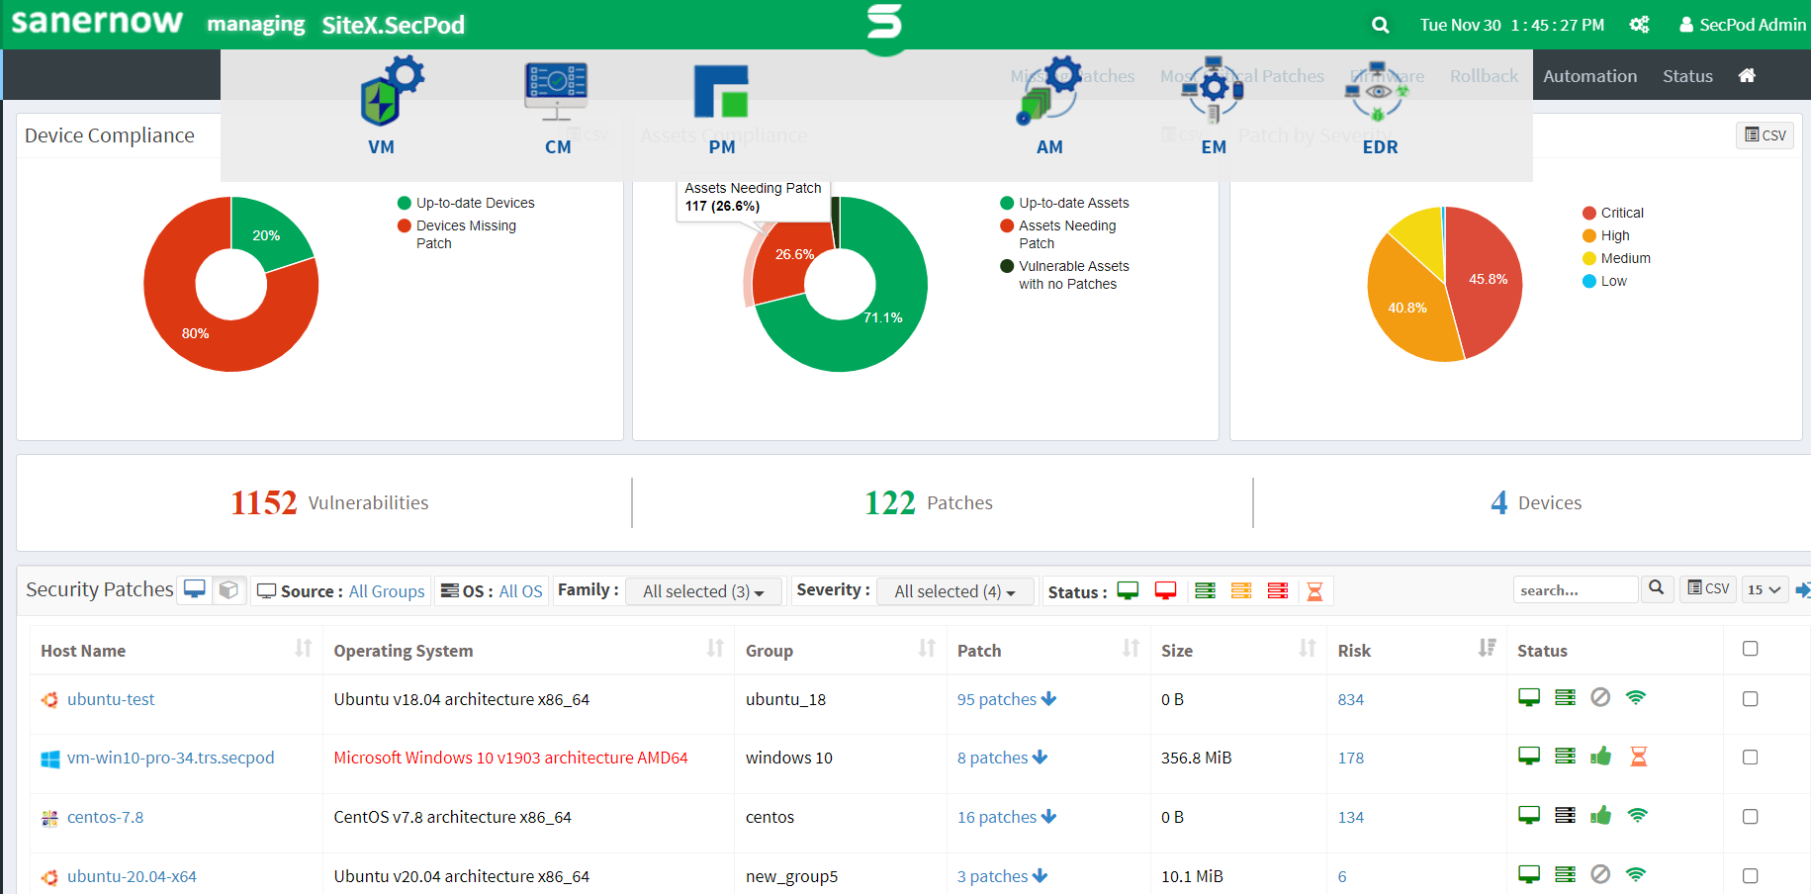This screenshot has width=1811, height=894.
Task: Click the 40.8% orange pie slice
Action: (x=1405, y=308)
